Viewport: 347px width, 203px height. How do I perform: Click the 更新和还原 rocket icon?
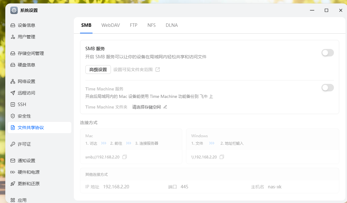point(13,183)
